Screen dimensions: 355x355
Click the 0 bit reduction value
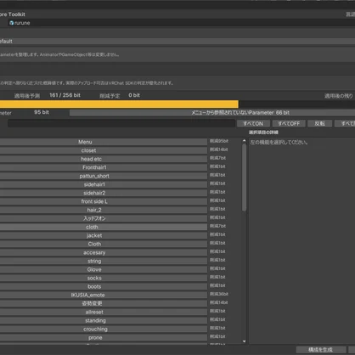134,95
